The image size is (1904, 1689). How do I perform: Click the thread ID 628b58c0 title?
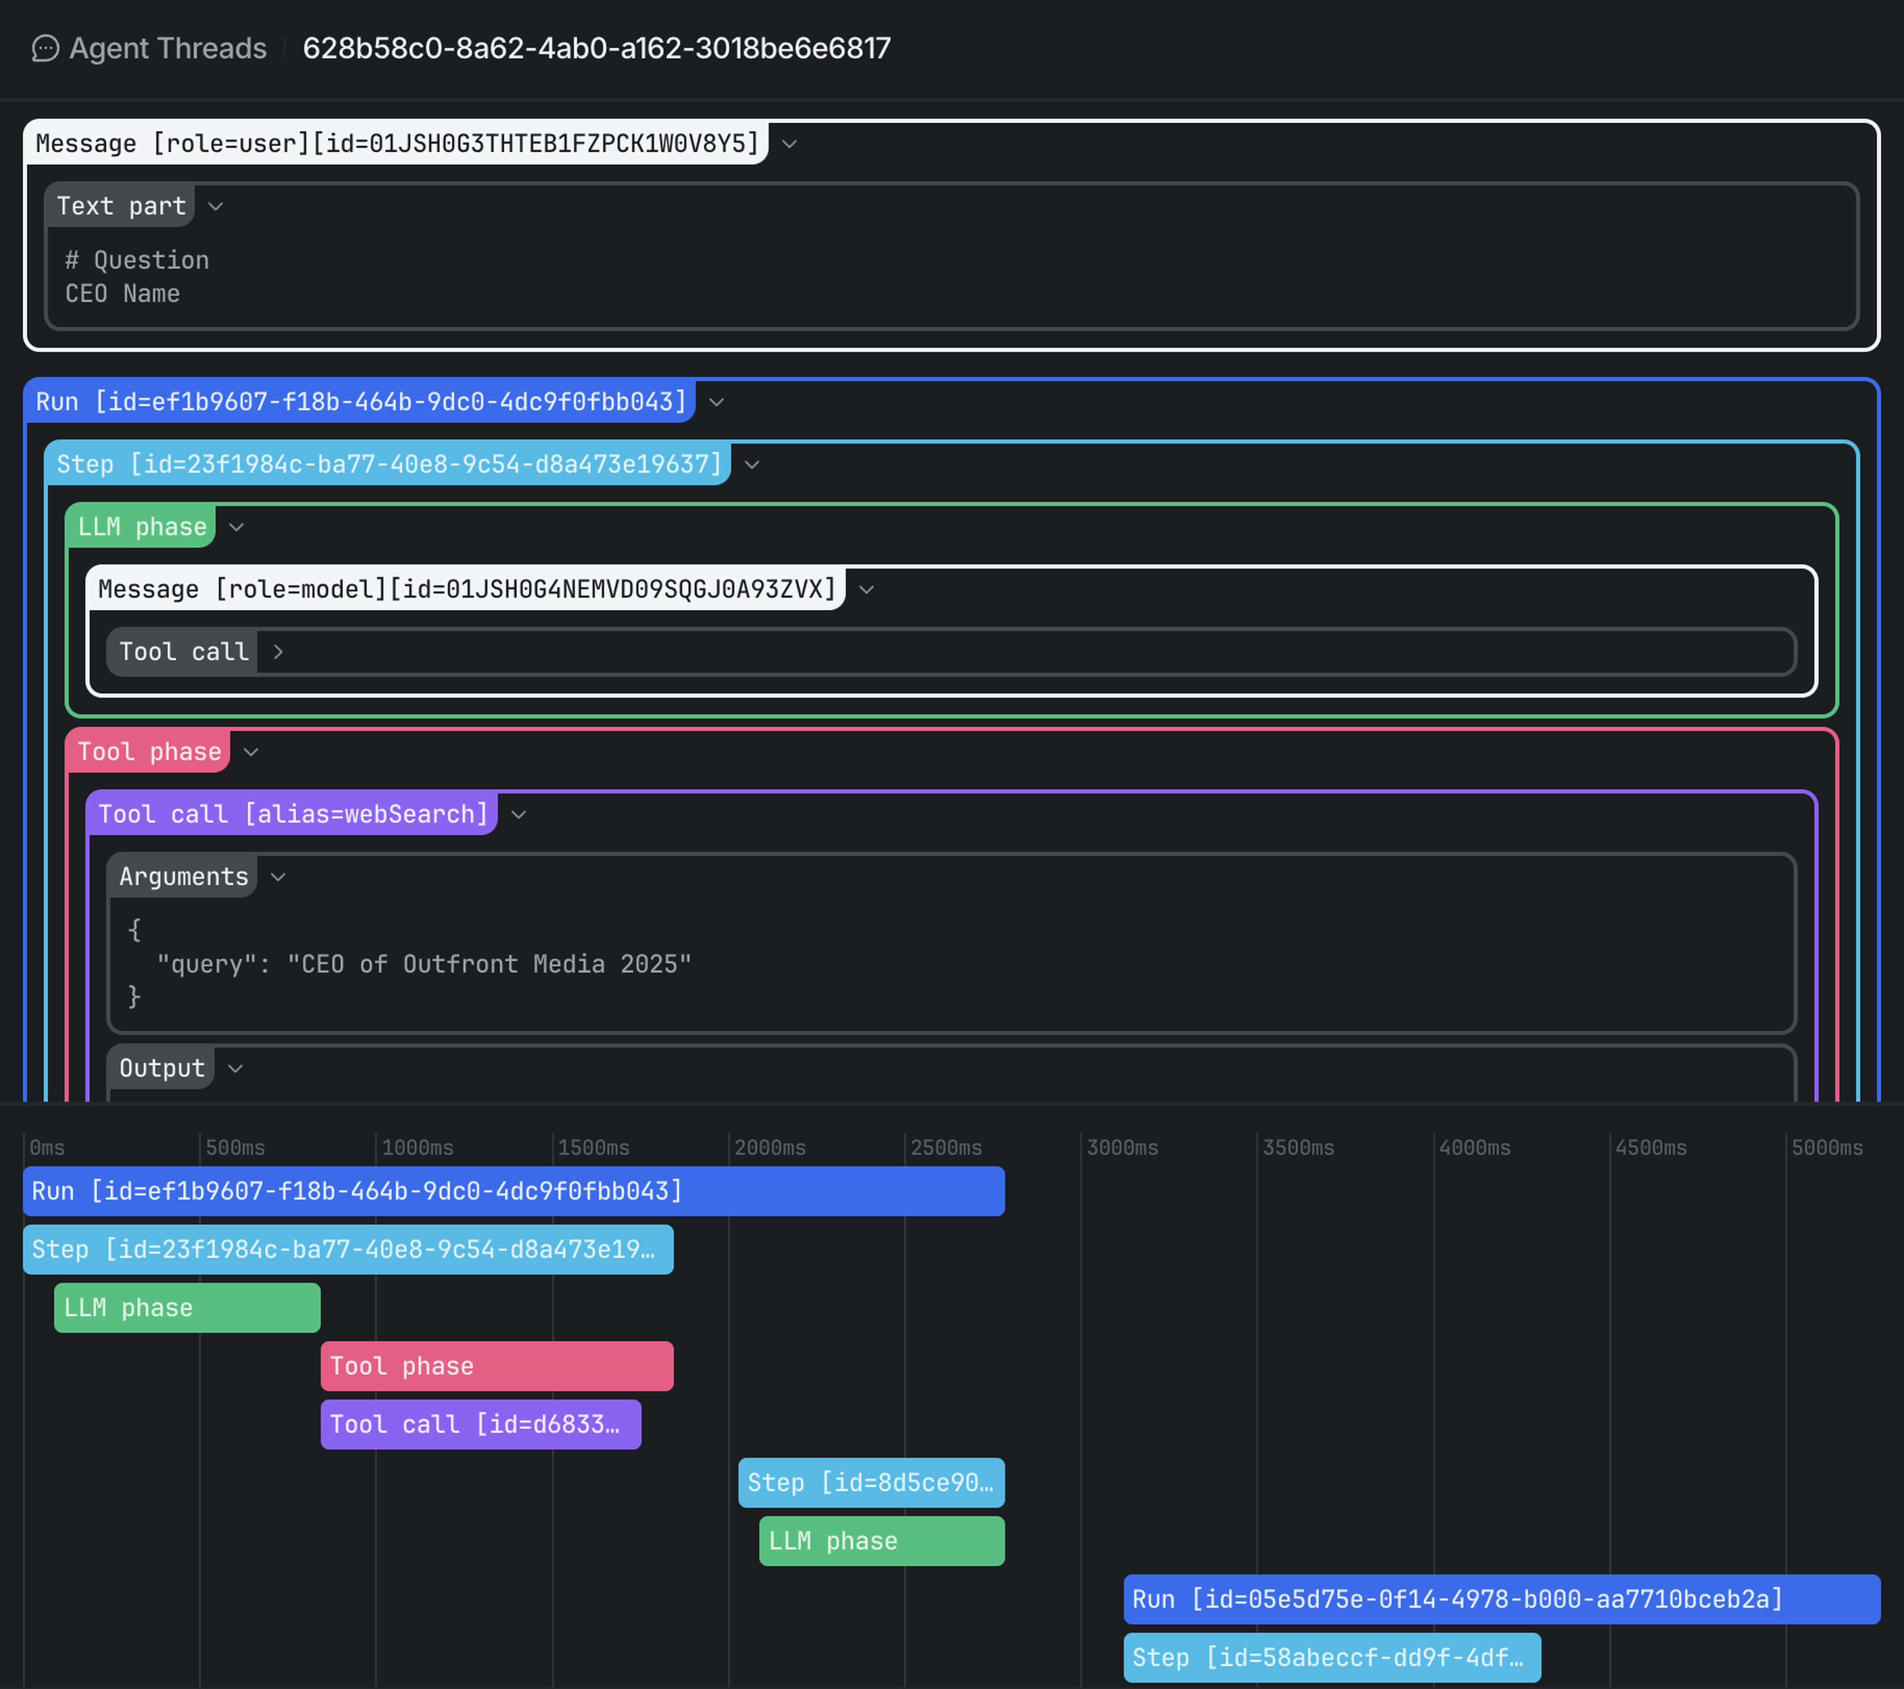point(596,49)
